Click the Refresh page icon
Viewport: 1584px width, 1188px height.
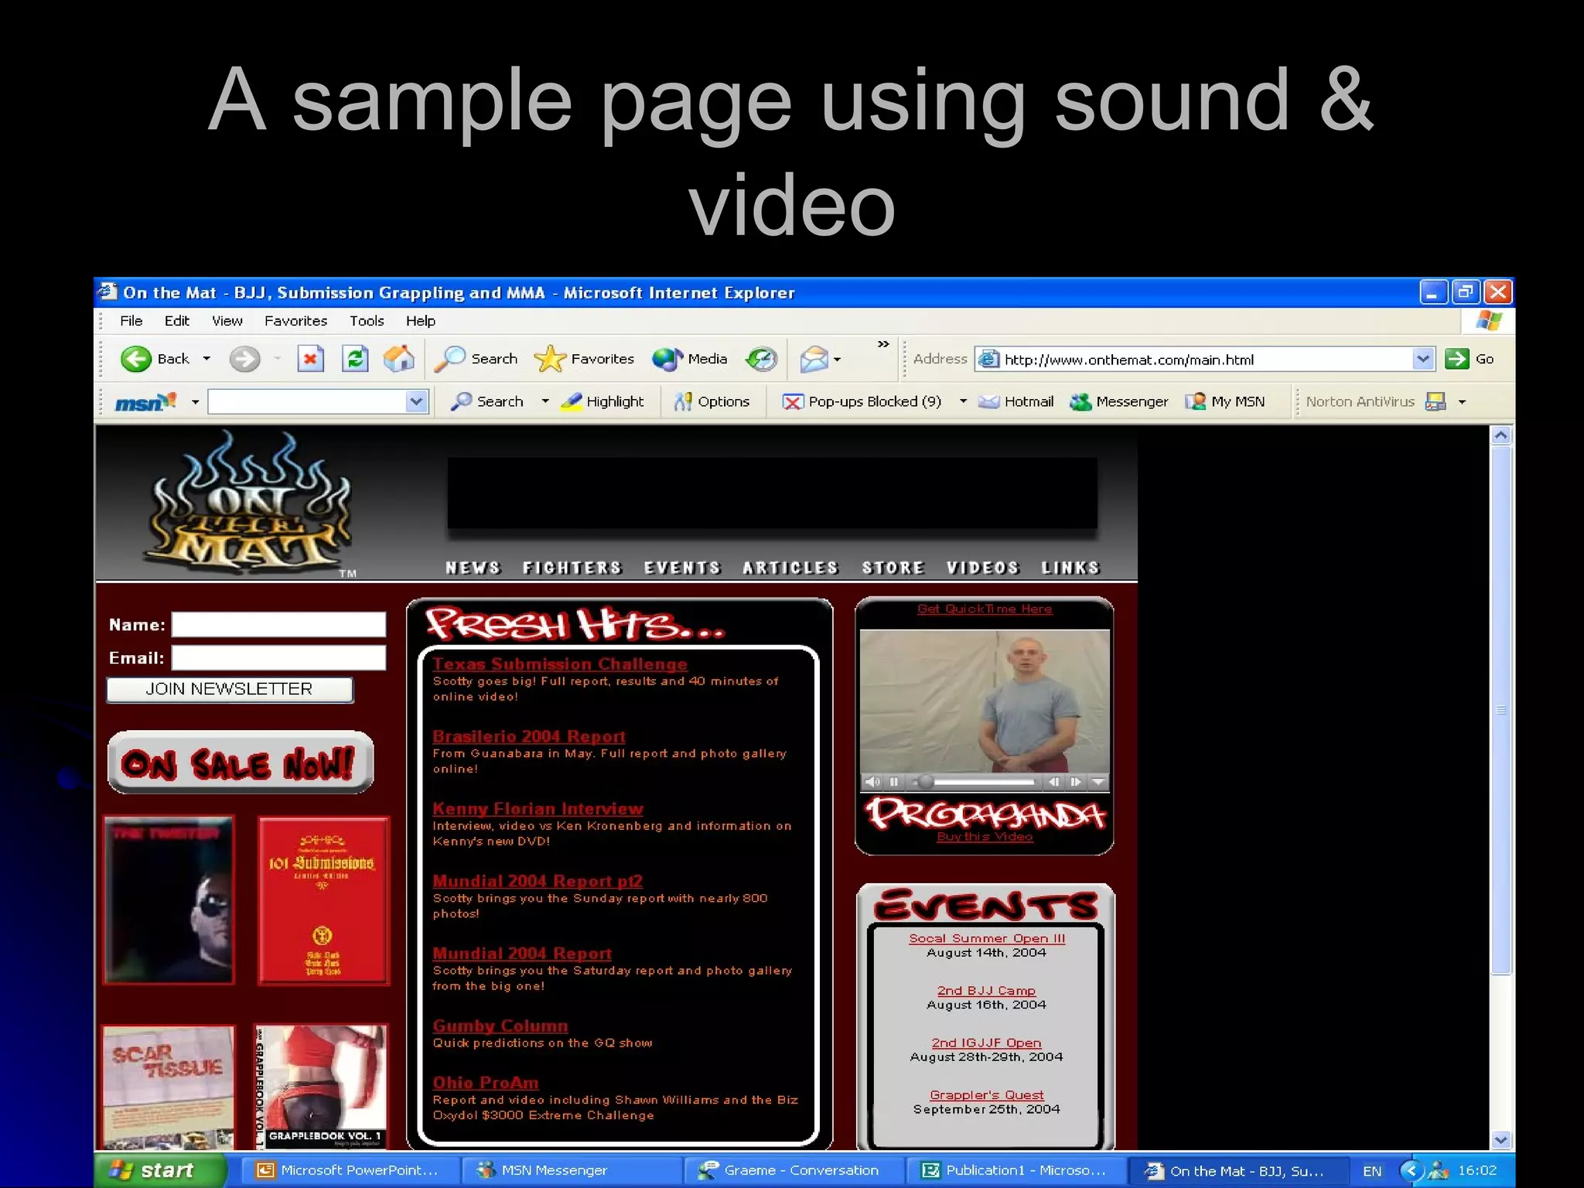tap(355, 359)
